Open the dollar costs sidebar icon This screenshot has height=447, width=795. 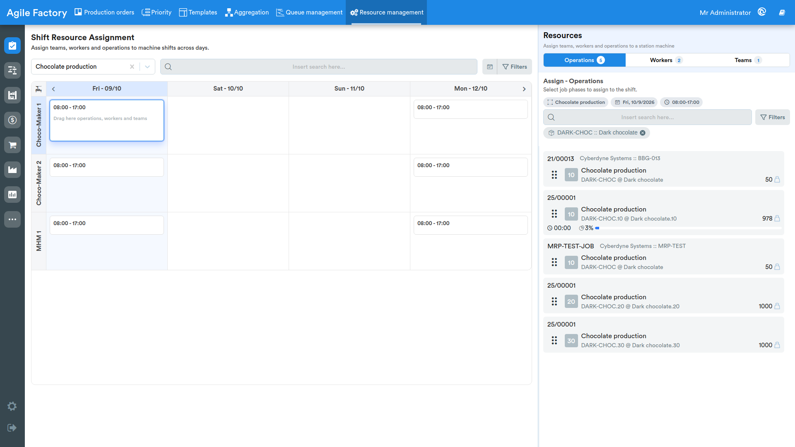point(12,120)
